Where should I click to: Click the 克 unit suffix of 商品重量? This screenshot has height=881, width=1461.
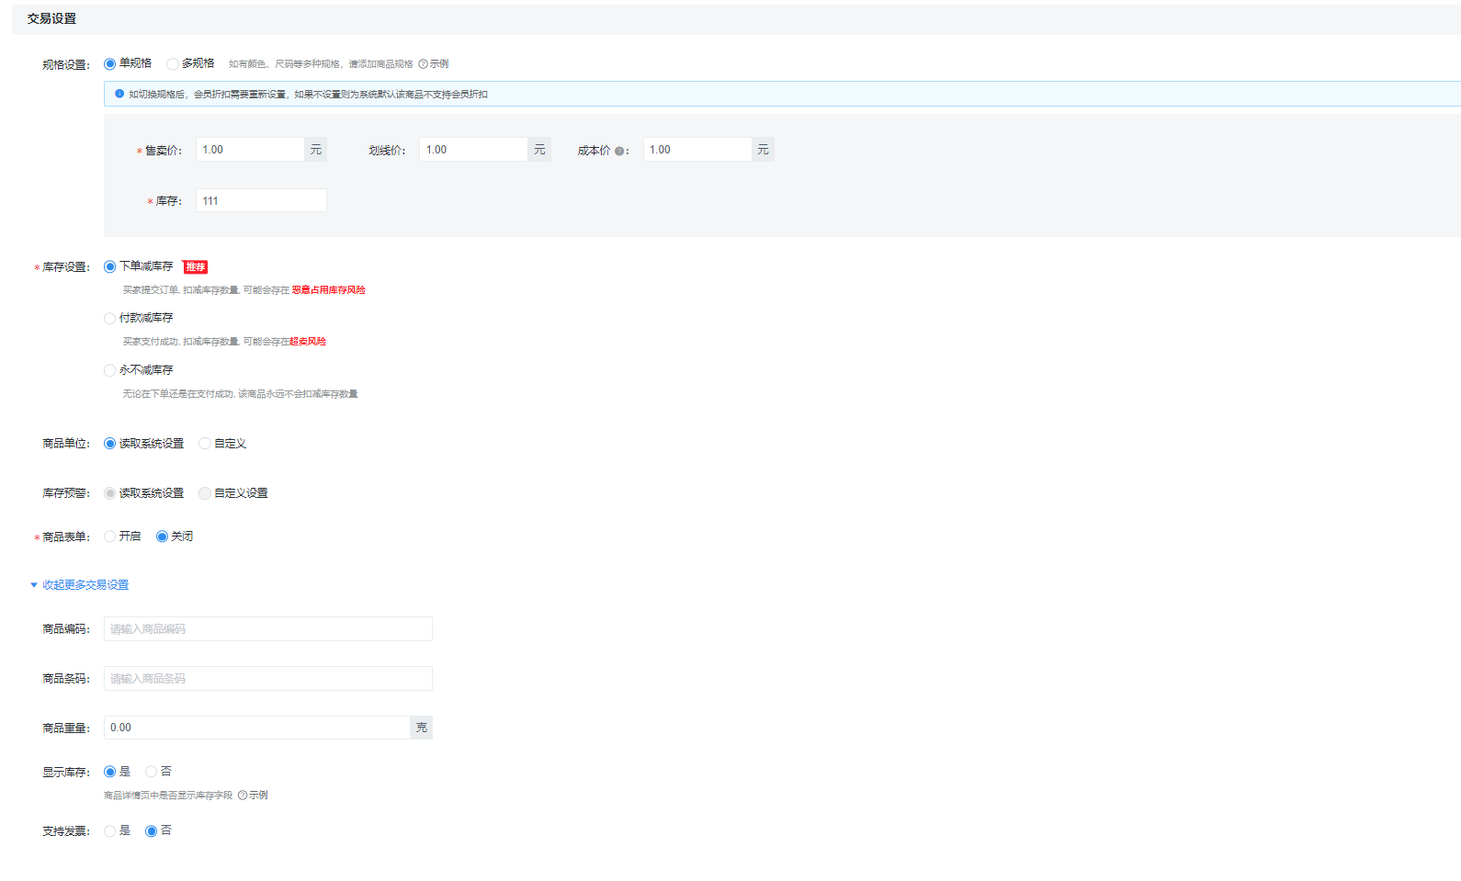pos(422,728)
